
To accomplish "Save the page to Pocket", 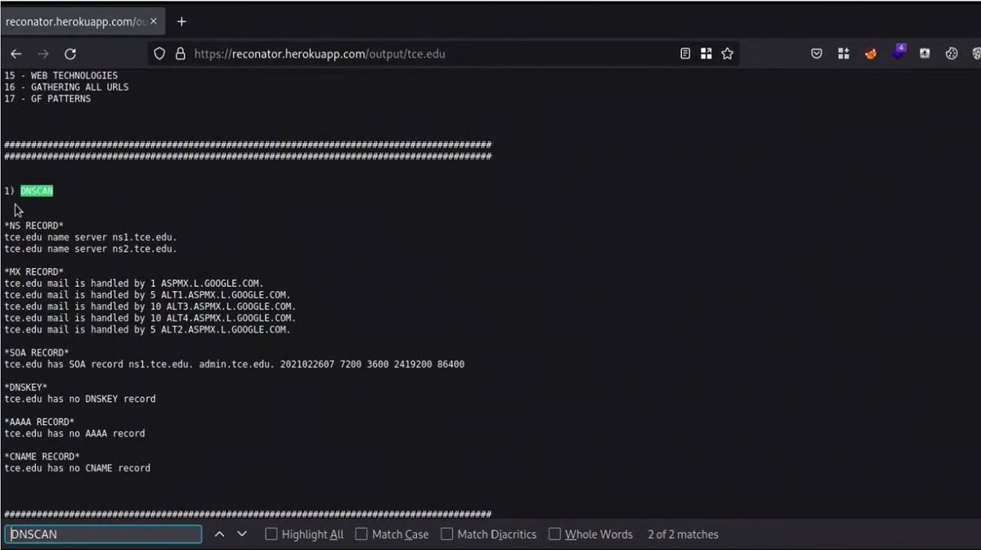I will click(817, 53).
